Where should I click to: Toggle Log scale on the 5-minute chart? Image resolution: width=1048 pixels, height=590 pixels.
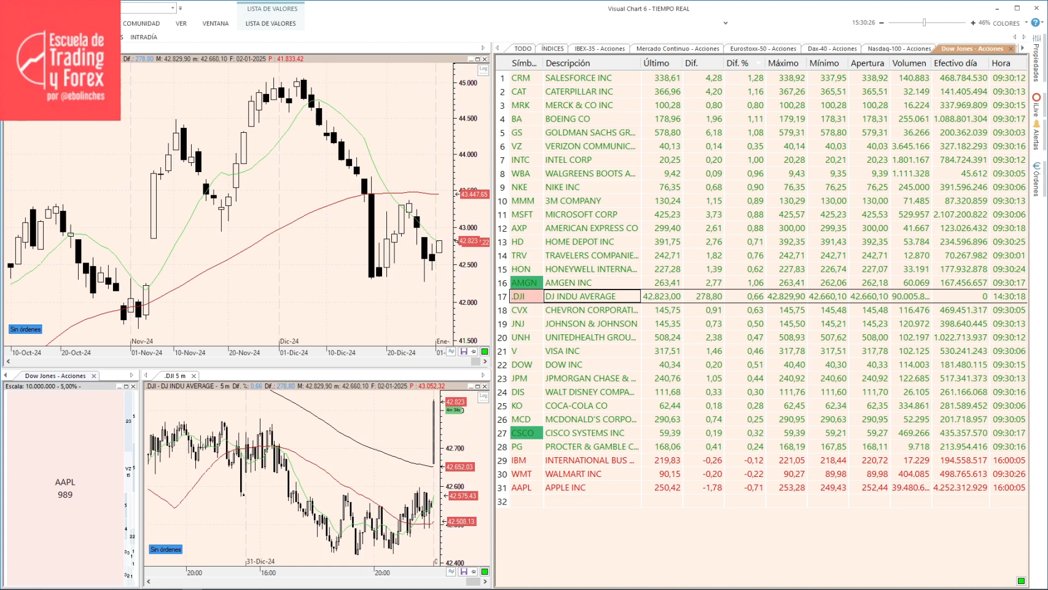coord(483,396)
